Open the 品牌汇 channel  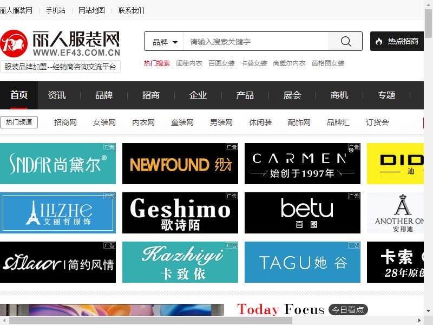pyautogui.click(x=338, y=122)
